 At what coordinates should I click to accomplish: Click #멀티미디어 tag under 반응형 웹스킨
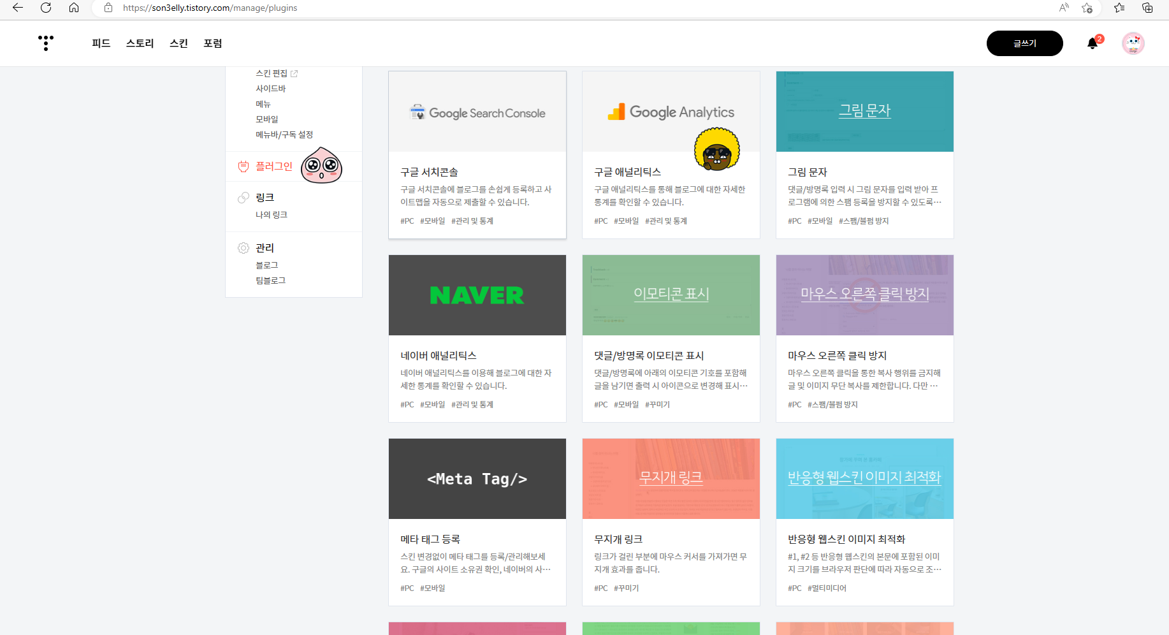point(827,588)
